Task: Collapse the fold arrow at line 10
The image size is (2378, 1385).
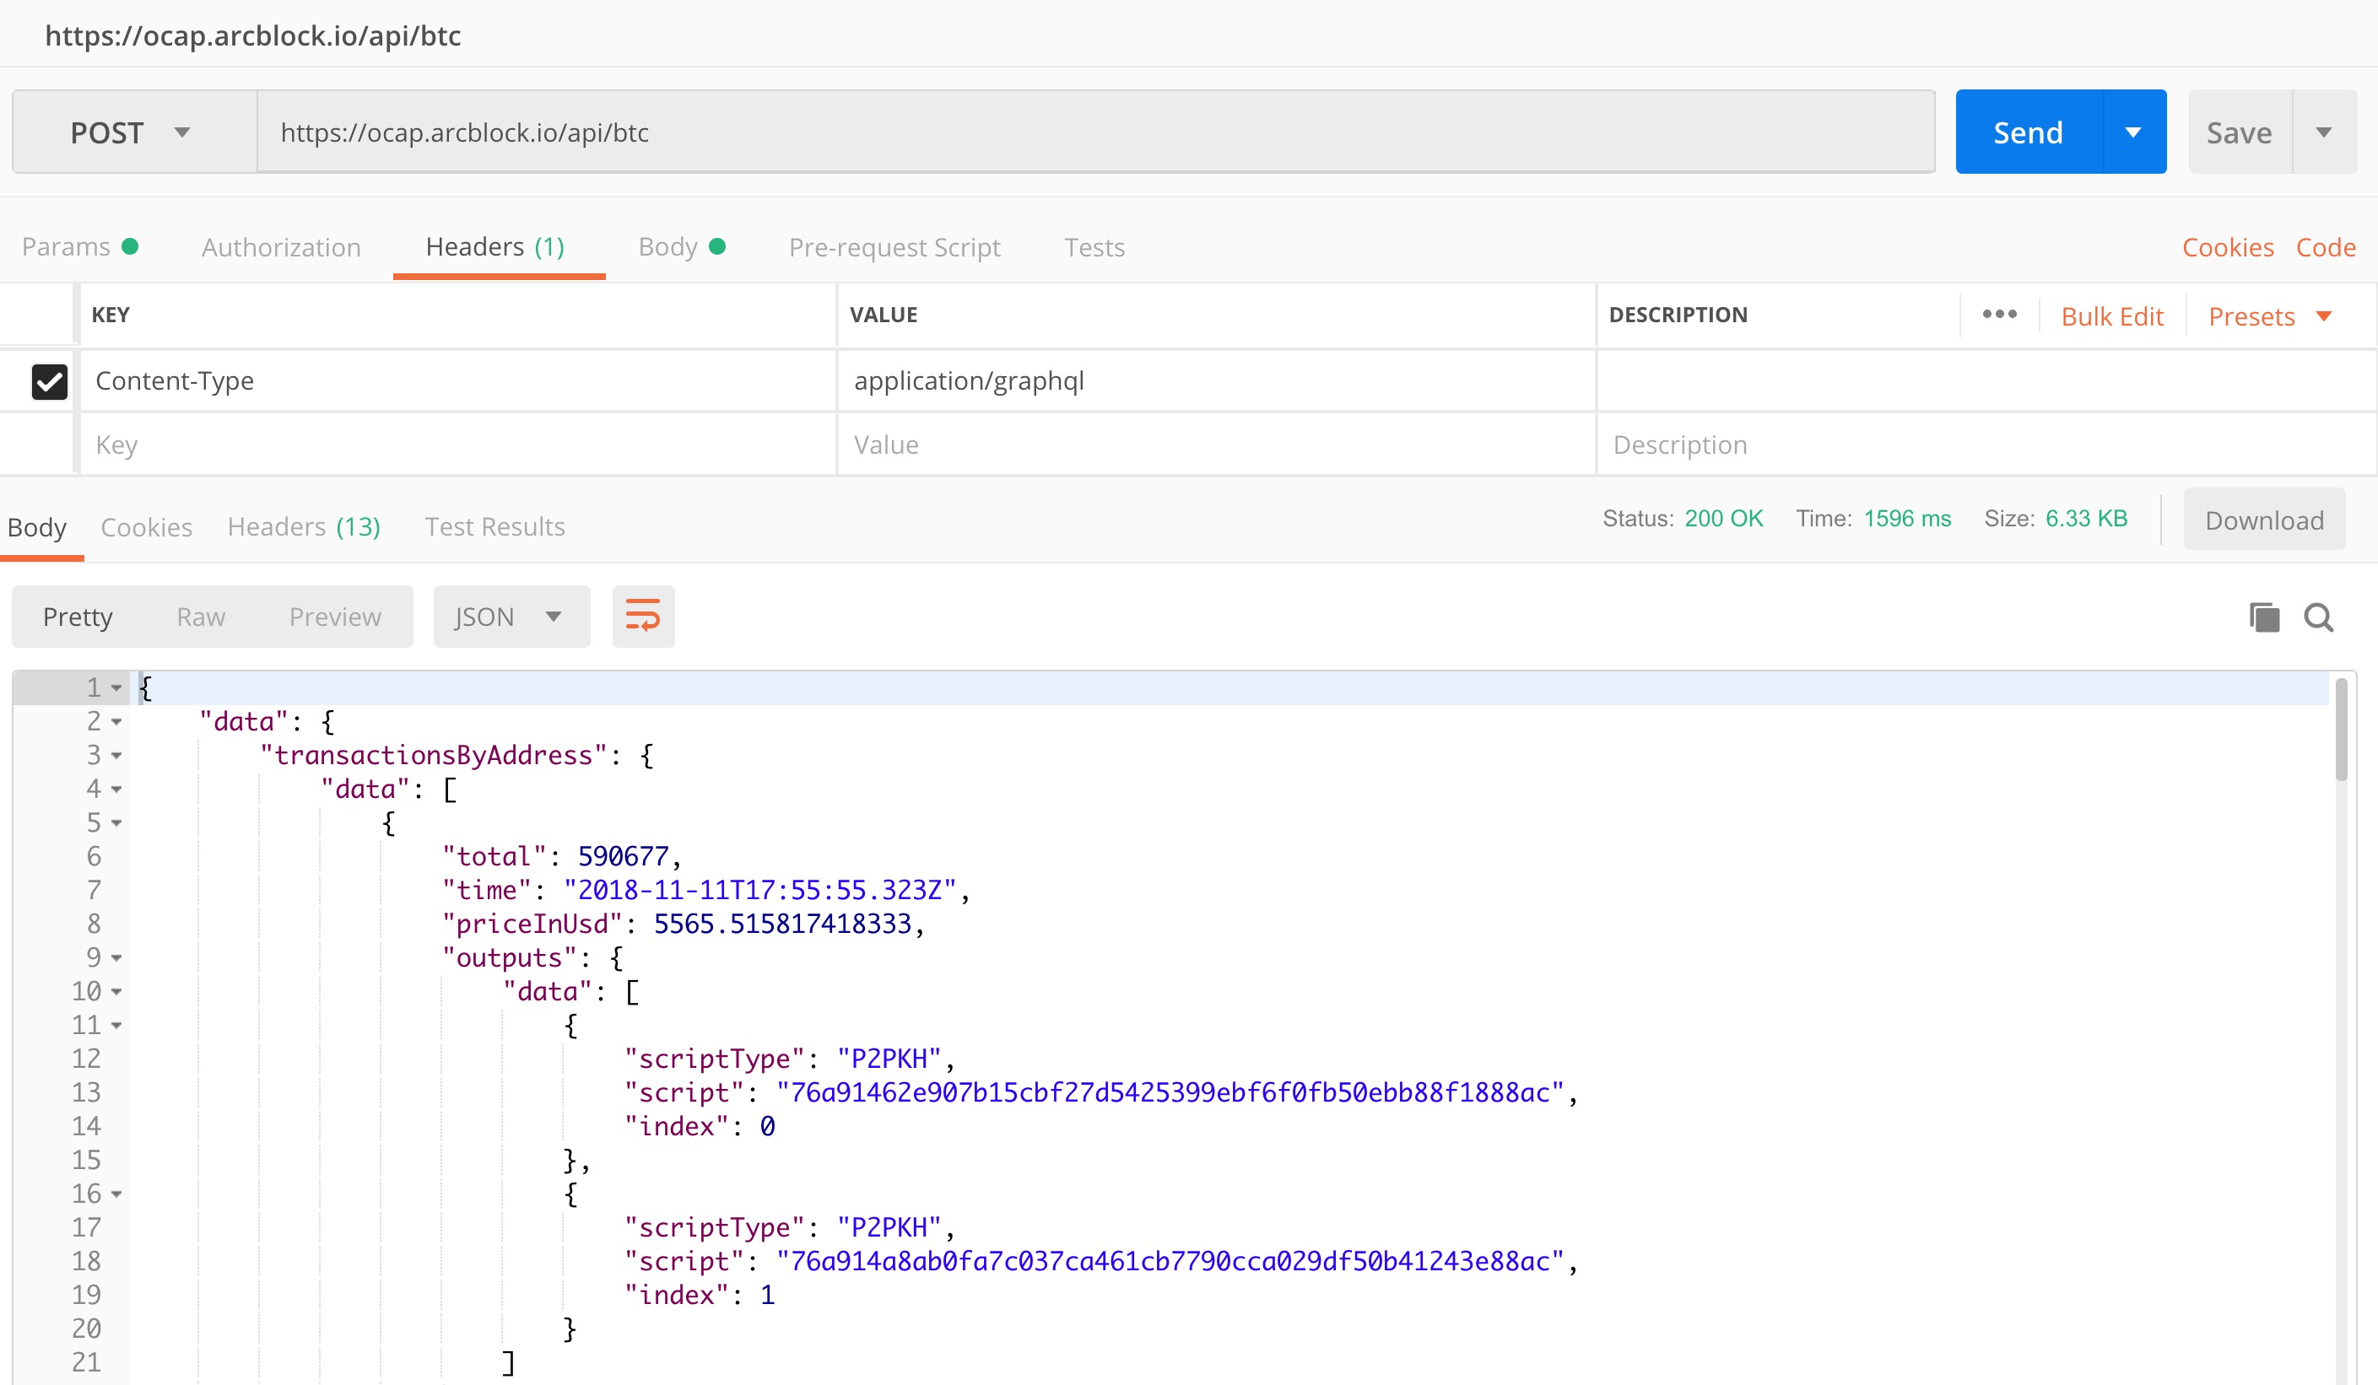Action: pyautogui.click(x=116, y=992)
